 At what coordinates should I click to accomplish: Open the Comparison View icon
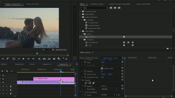59,59
